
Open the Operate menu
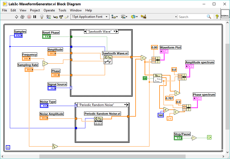click(49, 10)
